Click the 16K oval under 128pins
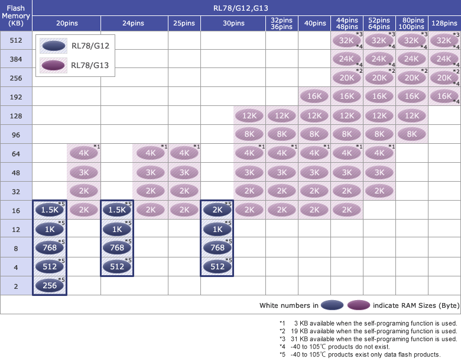 444,96
